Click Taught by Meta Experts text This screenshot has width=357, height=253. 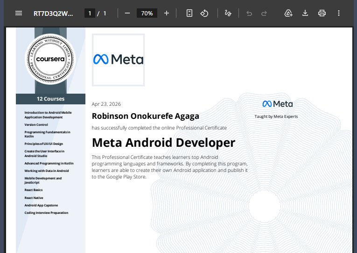[x=276, y=116]
